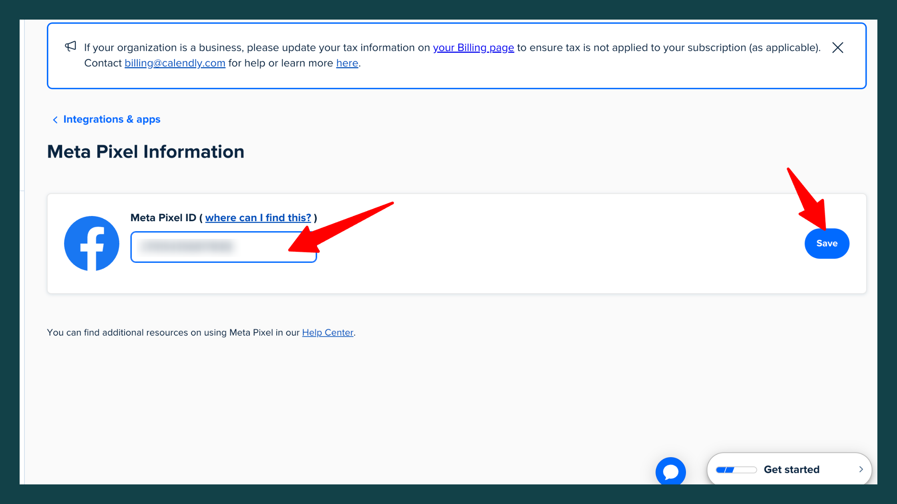Open the Get started panel
This screenshot has width=897, height=504.
click(789, 469)
